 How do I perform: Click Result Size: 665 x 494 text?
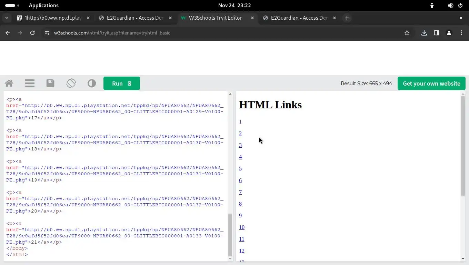(x=366, y=84)
